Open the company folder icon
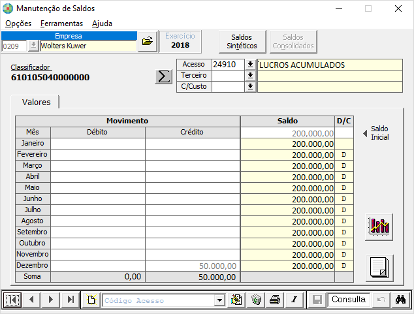Viewport: 414px width, 314px height. [x=148, y=41]
